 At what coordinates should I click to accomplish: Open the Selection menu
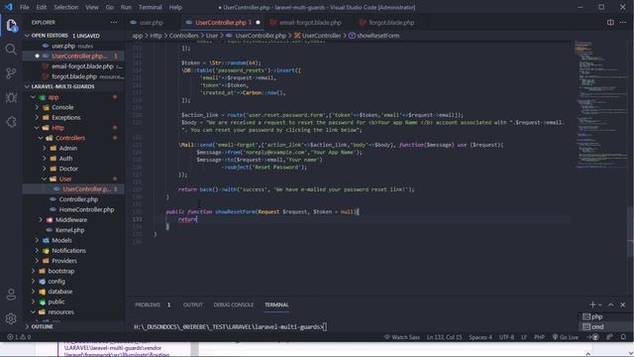pos(66,7)
